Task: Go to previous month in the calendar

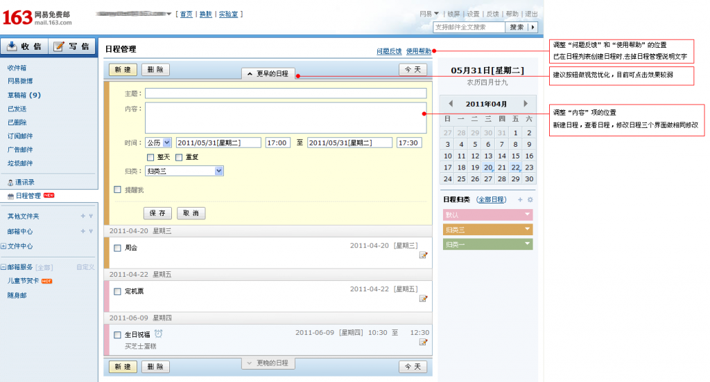Action: coord(450,104)
